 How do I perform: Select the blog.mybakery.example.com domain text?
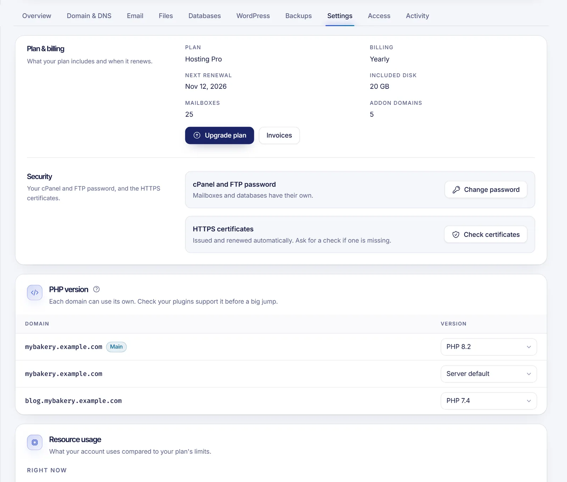pos(73,401)
